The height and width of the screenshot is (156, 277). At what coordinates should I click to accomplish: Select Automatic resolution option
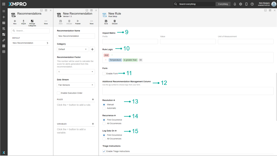[104, 108]
